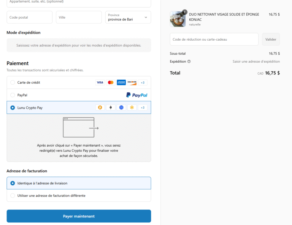Click the Bitcoin crypto icon
Image resolution: width=292 pixels, height=225 pixels.
[100, 108]
